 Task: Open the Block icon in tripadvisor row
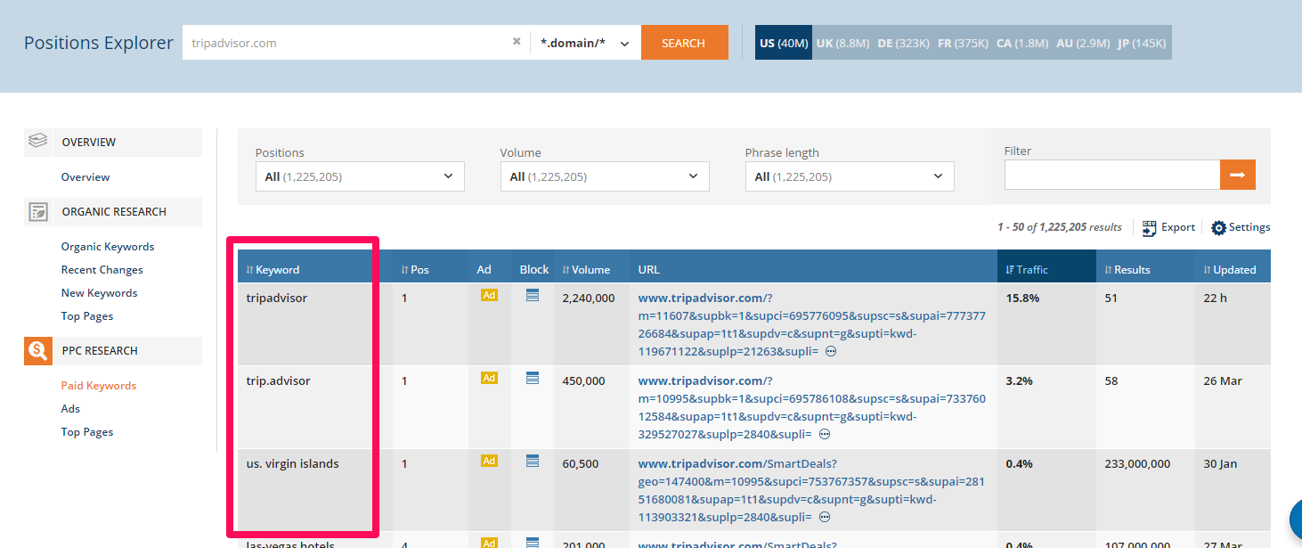click(x=533, y=295)
